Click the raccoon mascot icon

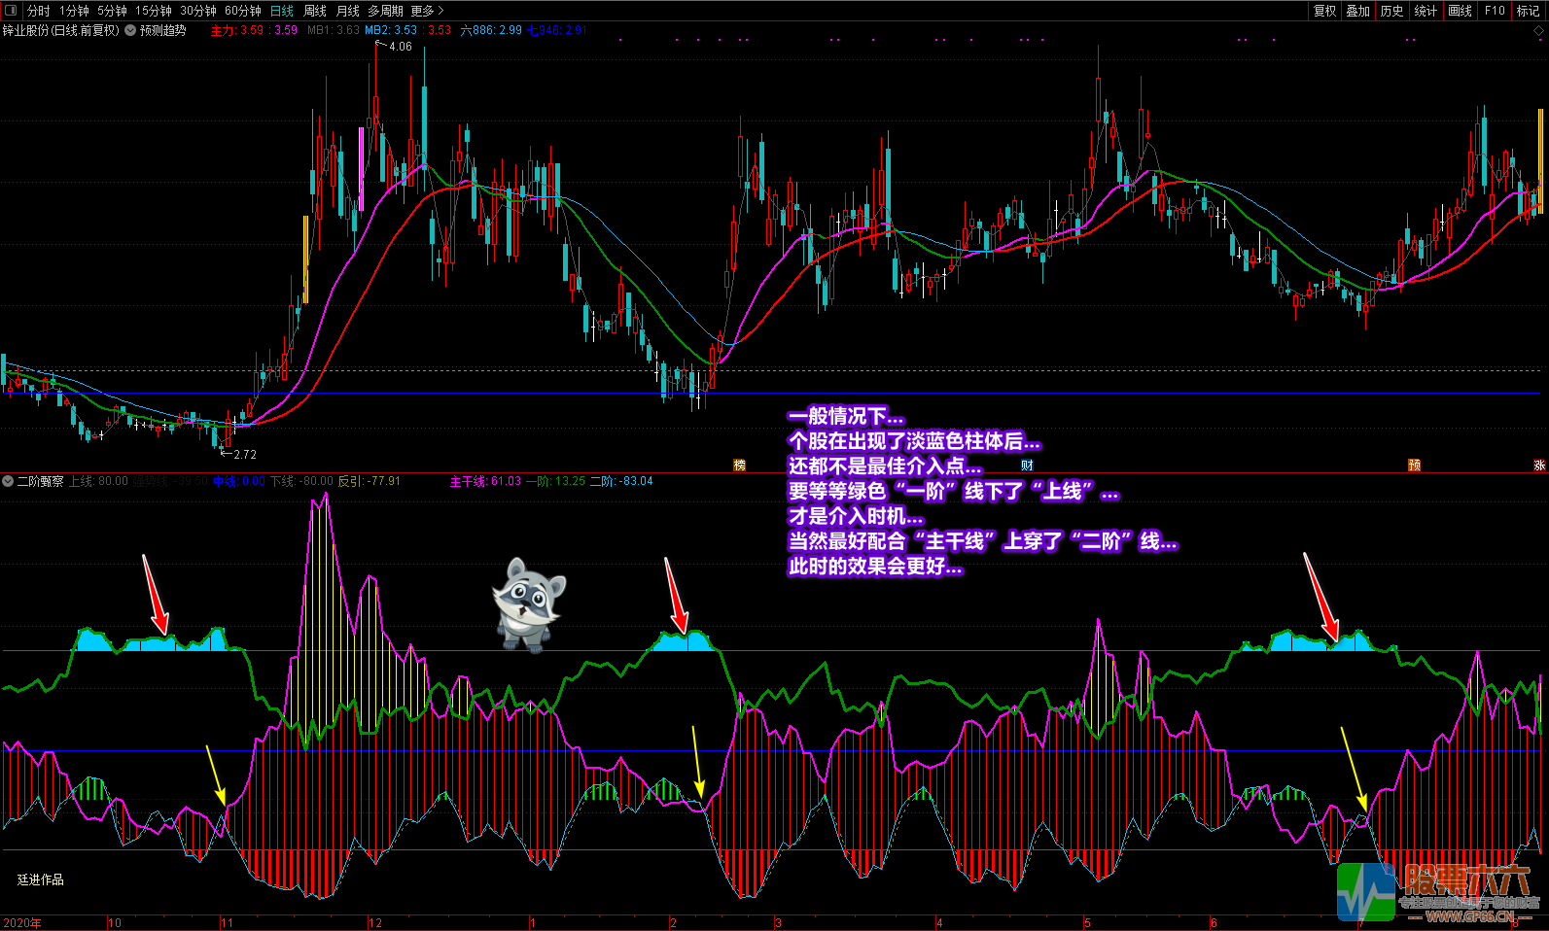[x=528, y=603]
